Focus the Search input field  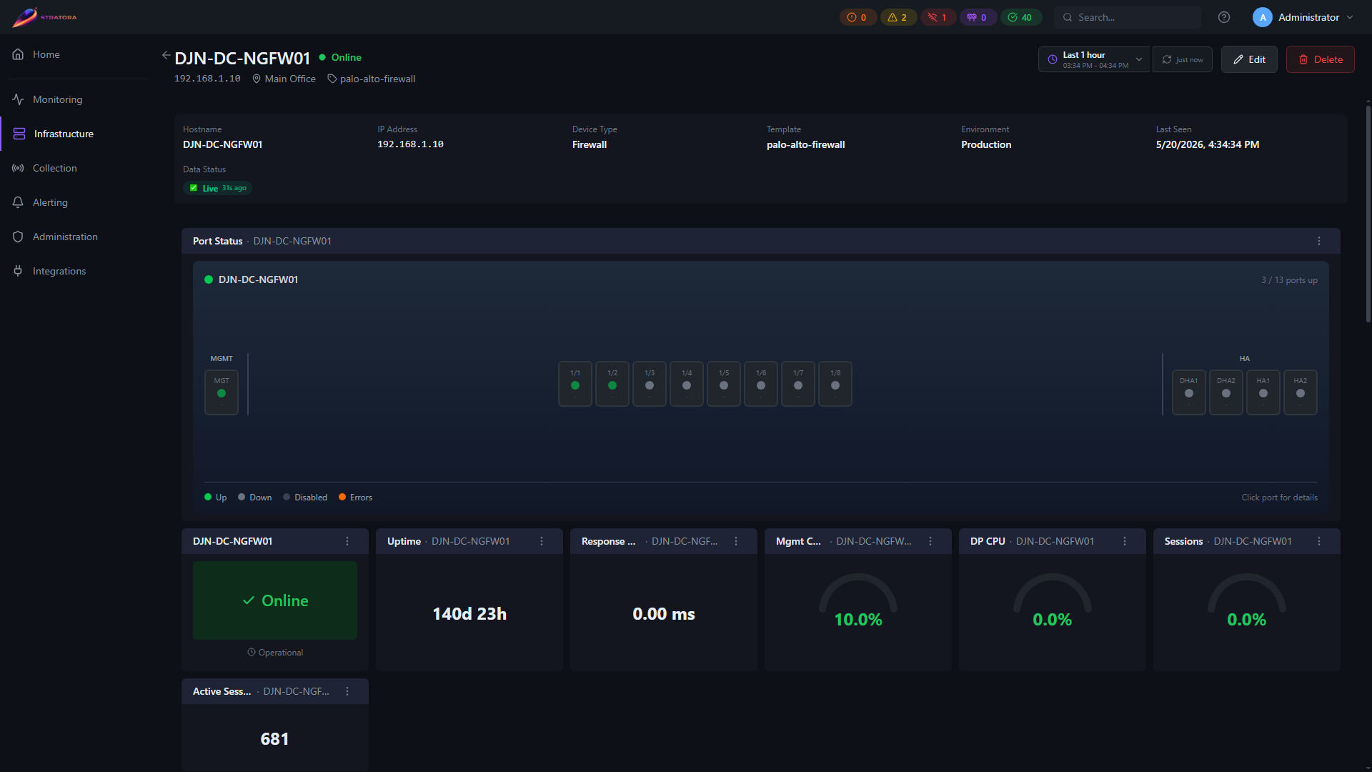pyautogui.click(x=1128, y=17)
